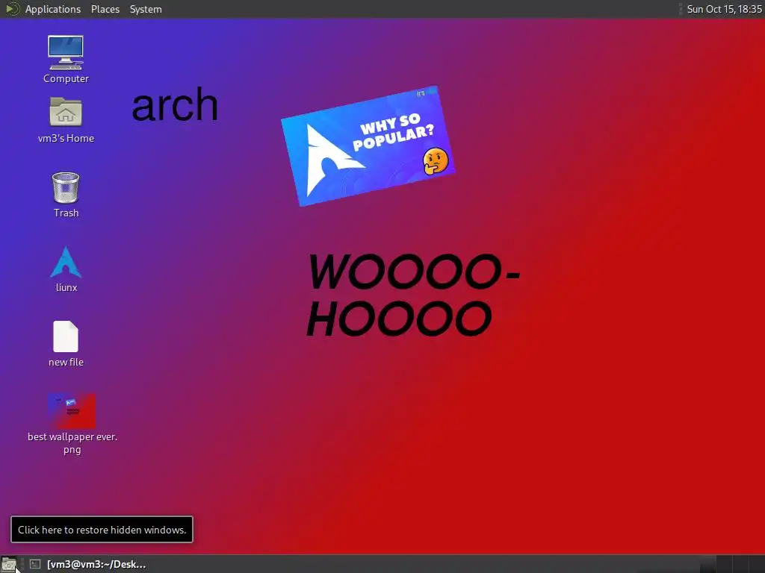765x573 pixels.
Task: Click the 'Computer' label text
Action: coord(66,78)
